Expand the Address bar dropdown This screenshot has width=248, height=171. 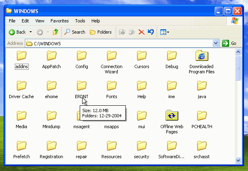(x=216, y=43)
